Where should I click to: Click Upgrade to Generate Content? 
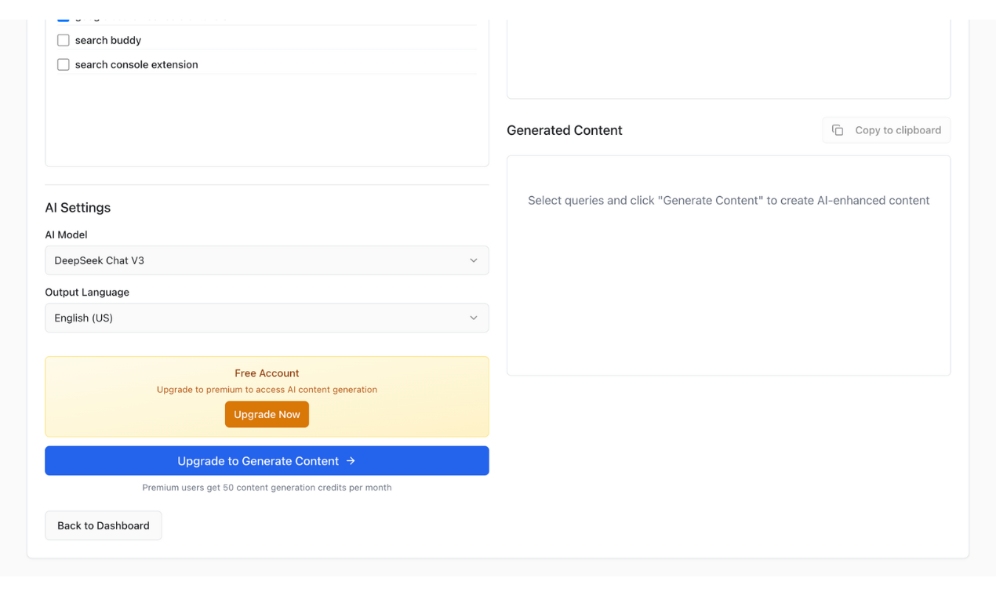pyautogui.click(x=257, y=461)
